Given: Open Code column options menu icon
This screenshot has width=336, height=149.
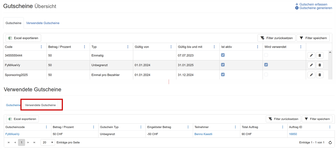Looking at the screenshot, I should click(41, 47).
